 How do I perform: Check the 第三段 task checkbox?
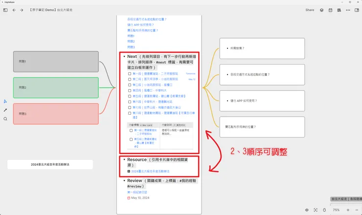coord(130,85)
